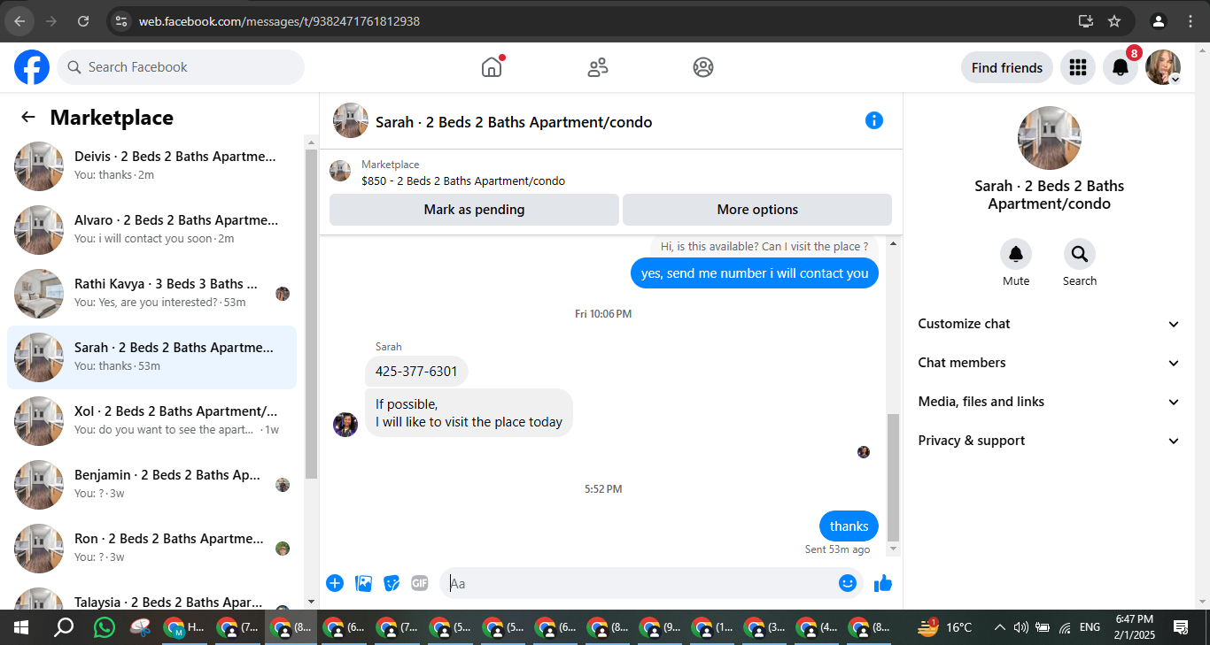The width and height of the screenshot is (1210, 645).
Task: Expand Chat members section
Action: [1050, 363]
